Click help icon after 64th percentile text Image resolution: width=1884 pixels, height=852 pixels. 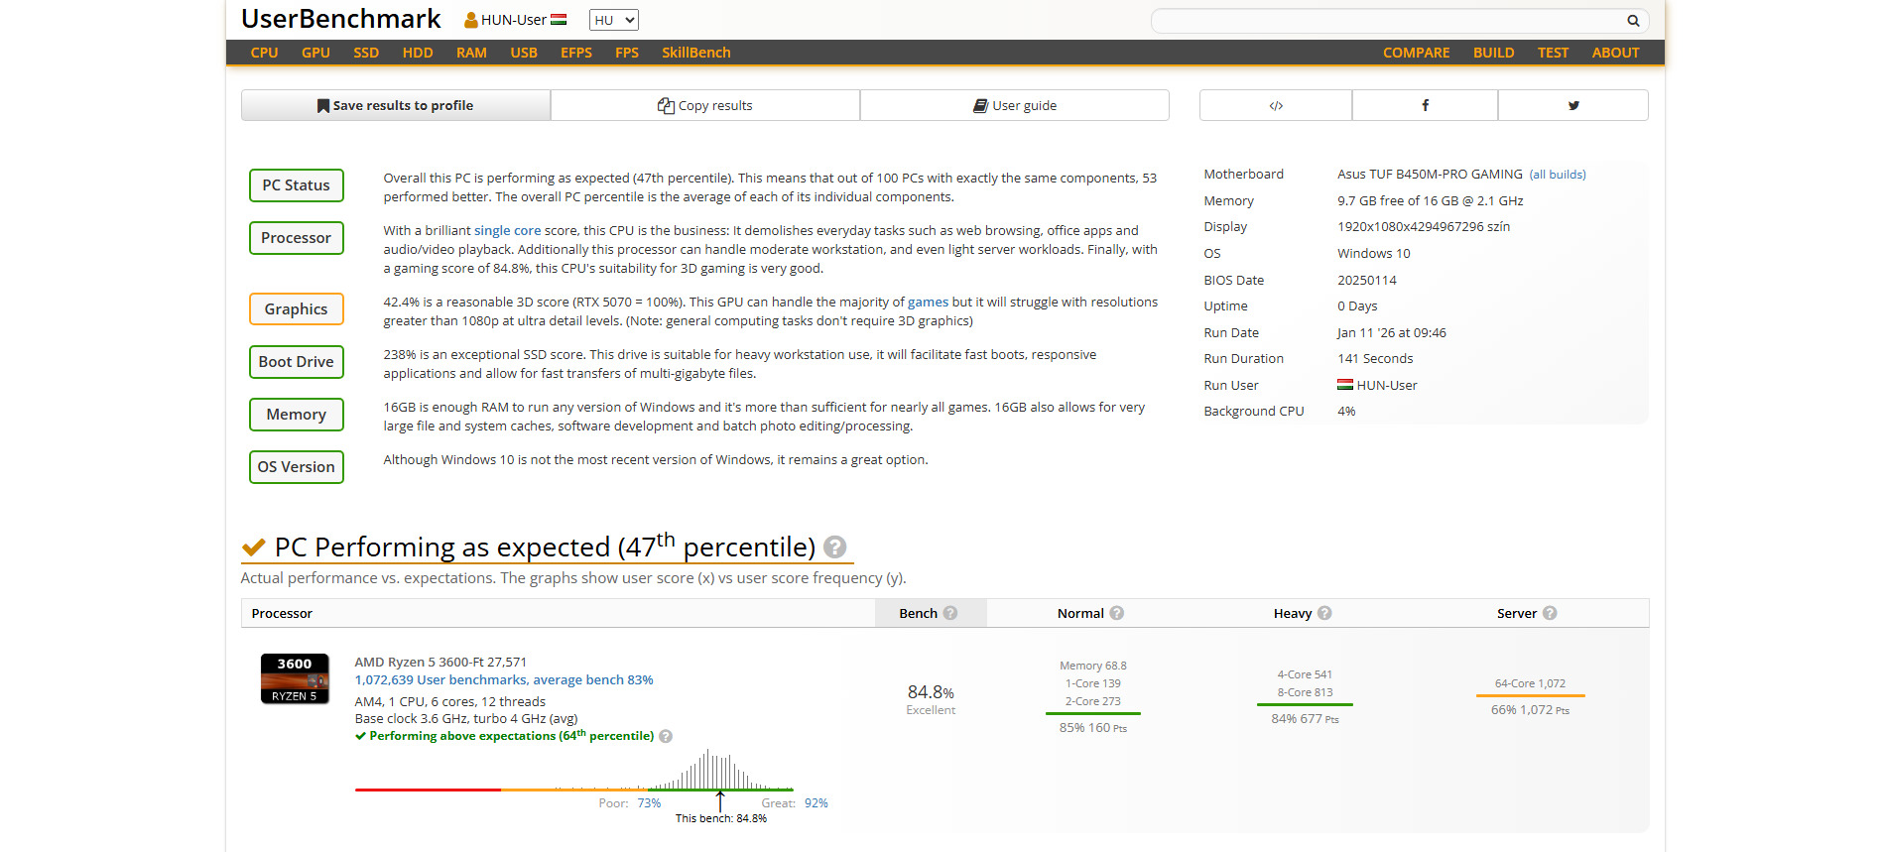(666, 736)
